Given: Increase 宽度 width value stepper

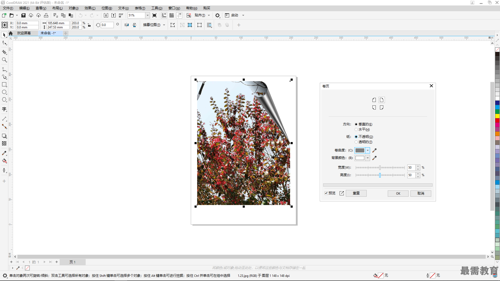Looking at the screenshot, I should (x=418, y=166).
